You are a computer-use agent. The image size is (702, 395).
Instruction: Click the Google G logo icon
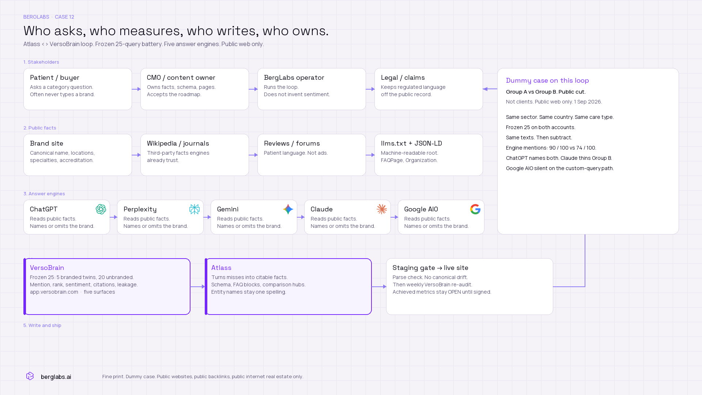coord(475,209)
